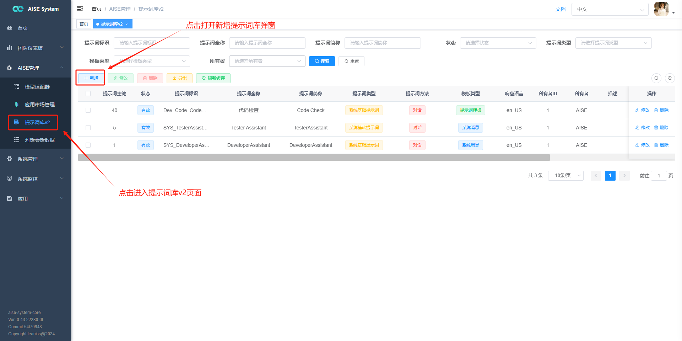Click the AISE System logo
Screen dimensions: 682x341
click(36, 9)
